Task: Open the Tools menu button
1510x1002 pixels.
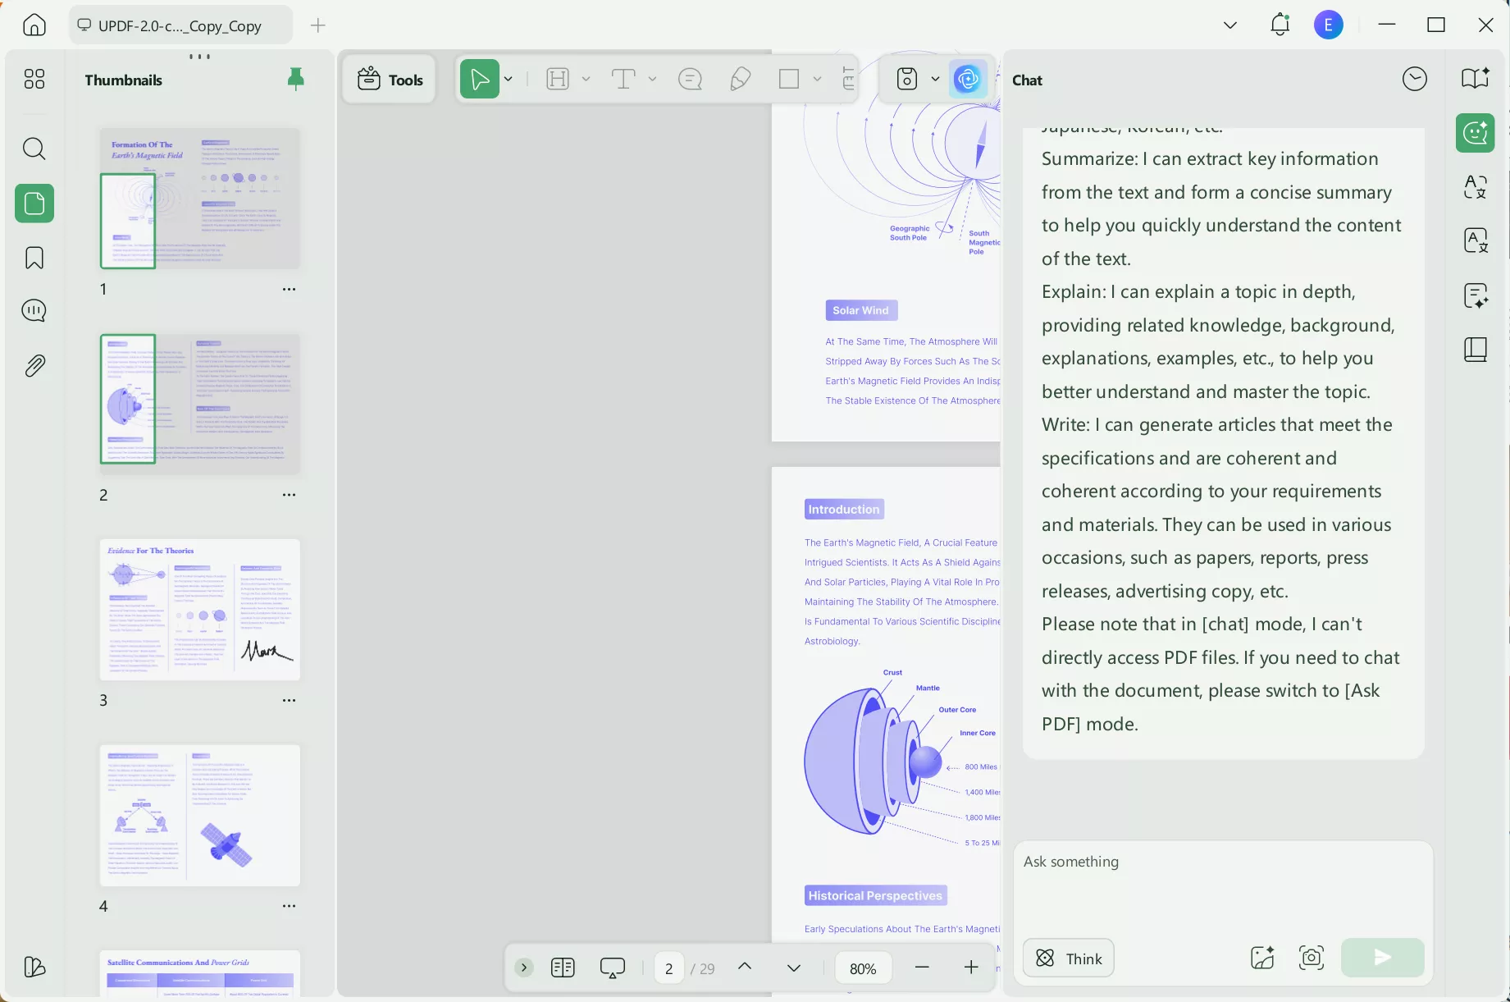Action: [x=390, y=80]
